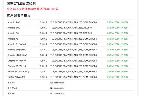Click the 国密CTLS协议检测 heading

pyautogui.click(x=21, y=4)
